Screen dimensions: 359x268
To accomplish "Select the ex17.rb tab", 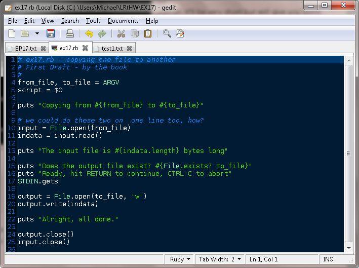I will coord(69,48).
